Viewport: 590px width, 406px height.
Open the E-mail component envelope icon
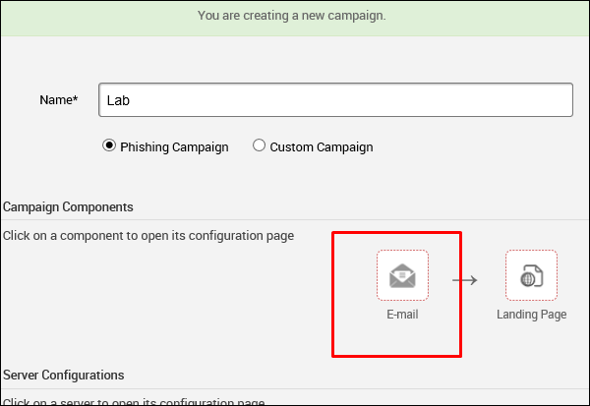pos(402,275)
